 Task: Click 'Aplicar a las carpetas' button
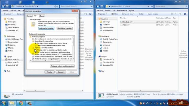tap(46, 28)
